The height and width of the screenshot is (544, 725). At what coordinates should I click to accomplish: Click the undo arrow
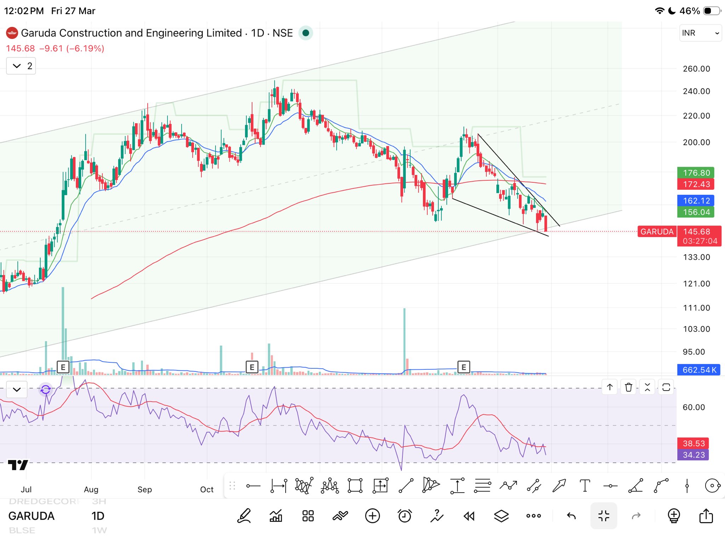point(571,516)
